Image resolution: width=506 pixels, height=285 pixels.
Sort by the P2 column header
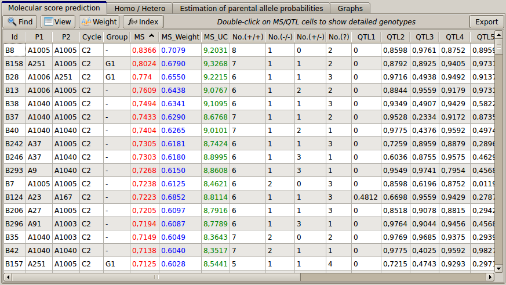tap(66, 37)
